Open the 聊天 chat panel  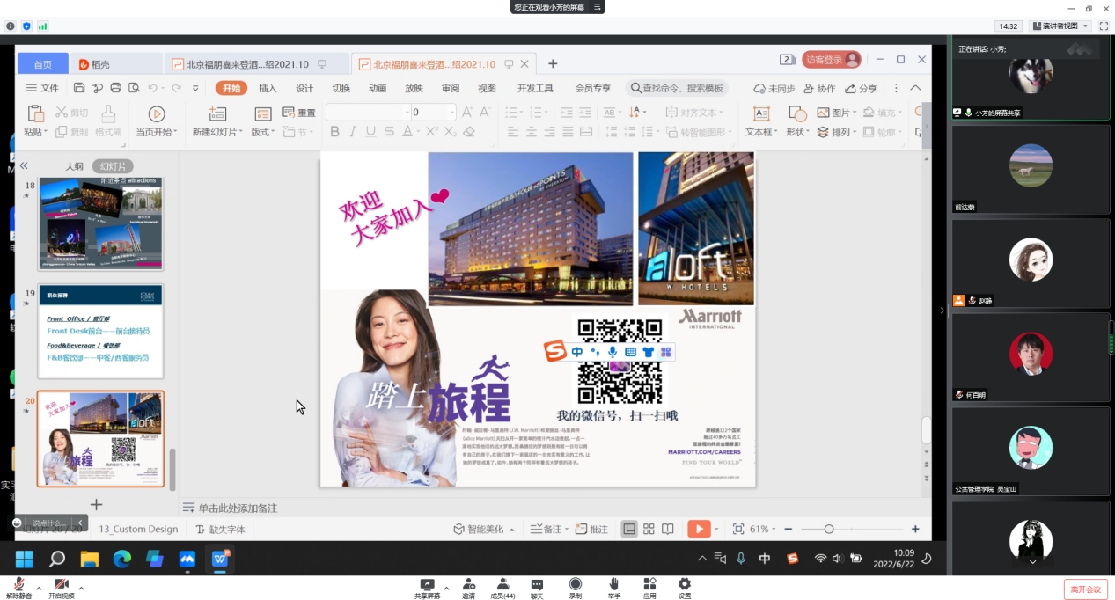point(537,585)
